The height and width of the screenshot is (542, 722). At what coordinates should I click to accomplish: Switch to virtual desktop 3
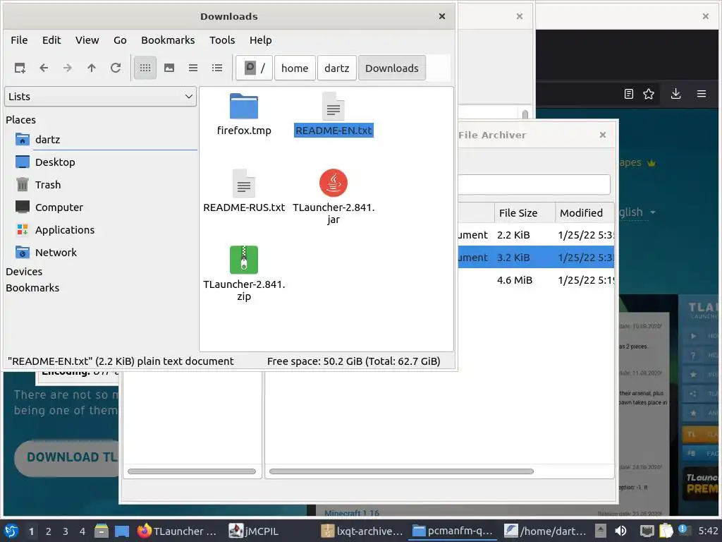(x=66, y=531)
